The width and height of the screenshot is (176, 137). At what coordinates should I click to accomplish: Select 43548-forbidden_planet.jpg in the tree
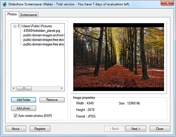(x=42, y=31)
